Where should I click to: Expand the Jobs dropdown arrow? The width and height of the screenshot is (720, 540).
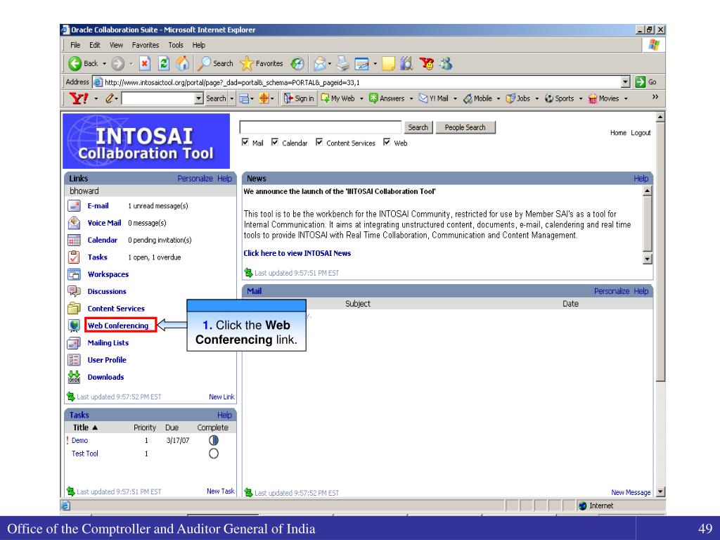536,98
